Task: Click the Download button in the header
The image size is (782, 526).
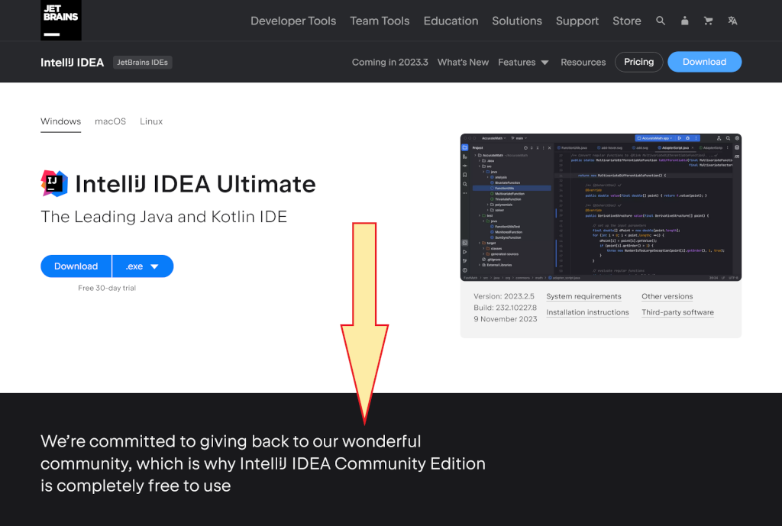Action: tap(704, 62)
